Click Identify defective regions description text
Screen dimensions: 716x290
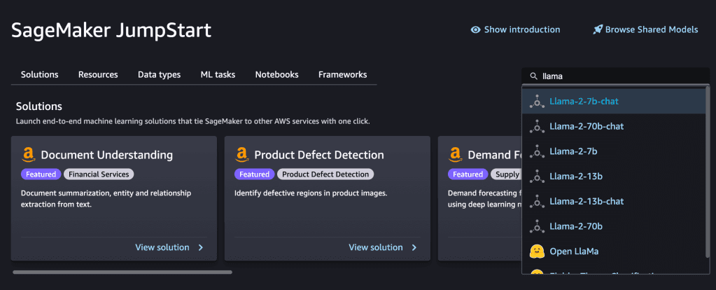tap(311, 193)
